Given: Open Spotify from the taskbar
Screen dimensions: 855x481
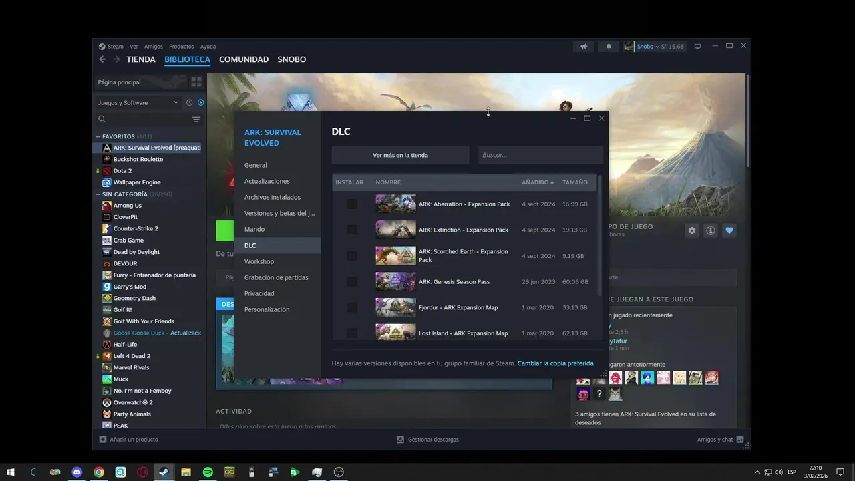Looking at the screenshot, I should (208, 472).
